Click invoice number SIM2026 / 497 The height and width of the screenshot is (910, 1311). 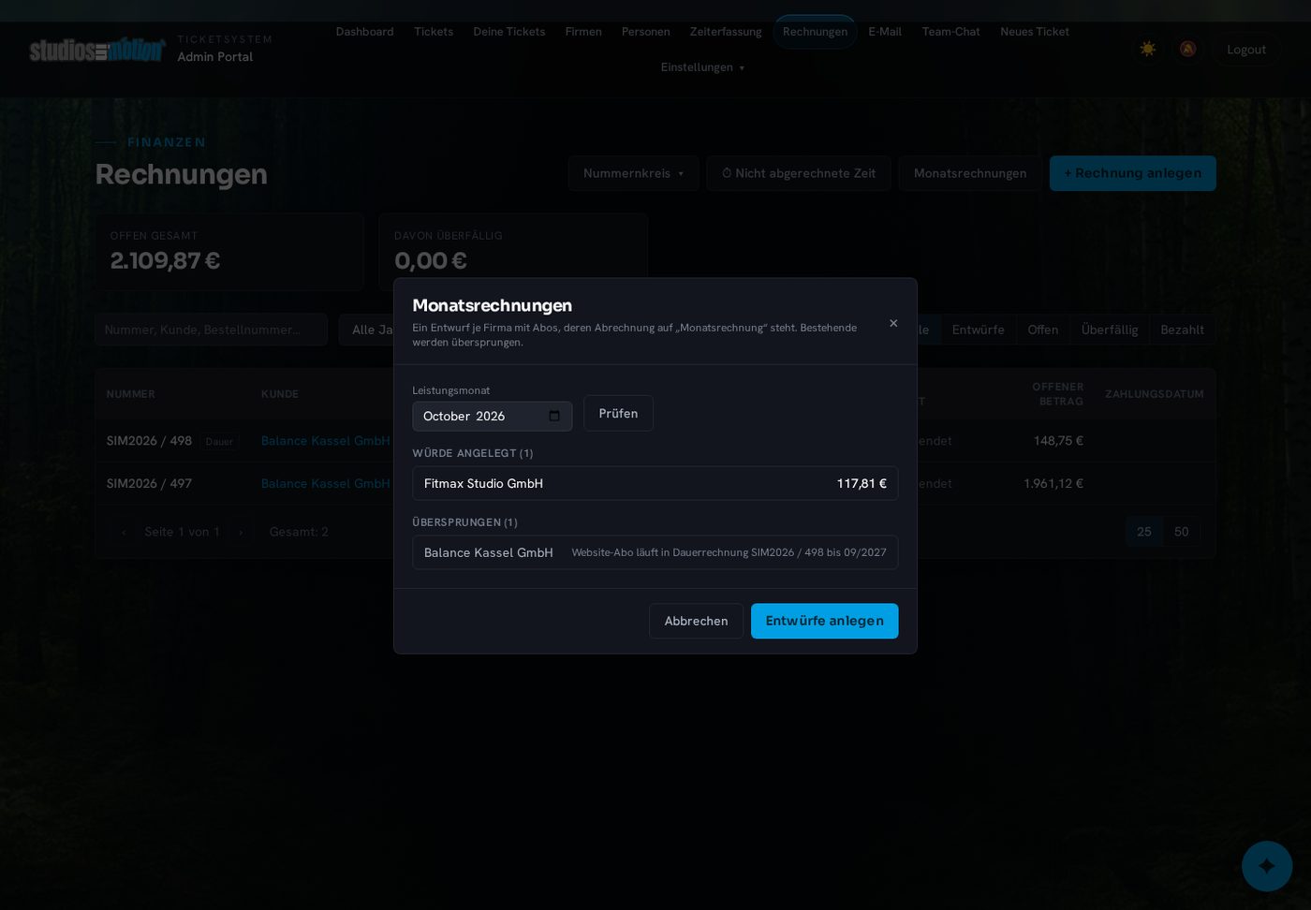(x=149, y=484)
